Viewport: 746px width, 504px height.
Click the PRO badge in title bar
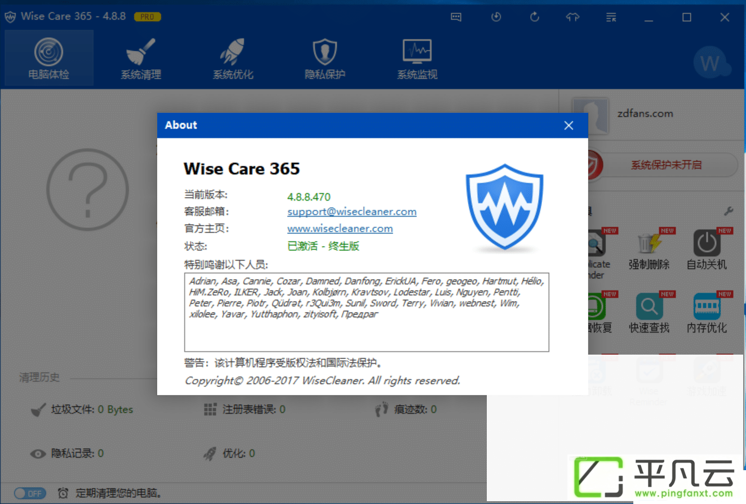point(148,17)
